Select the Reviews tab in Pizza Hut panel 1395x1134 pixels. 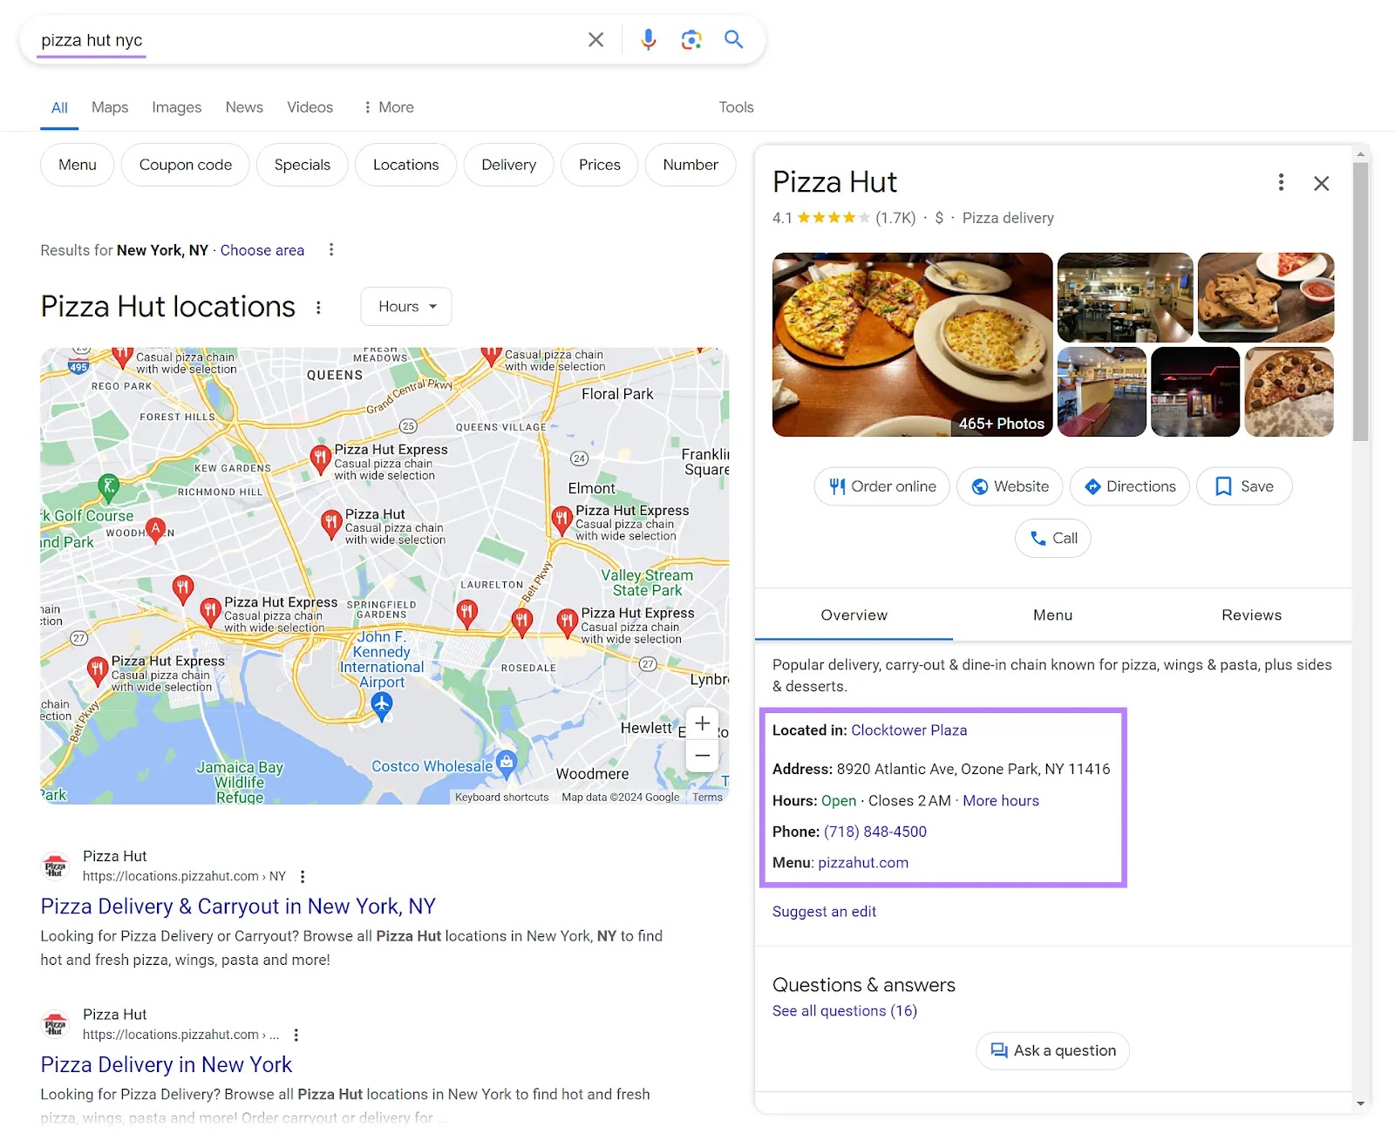pos(1252,615)
